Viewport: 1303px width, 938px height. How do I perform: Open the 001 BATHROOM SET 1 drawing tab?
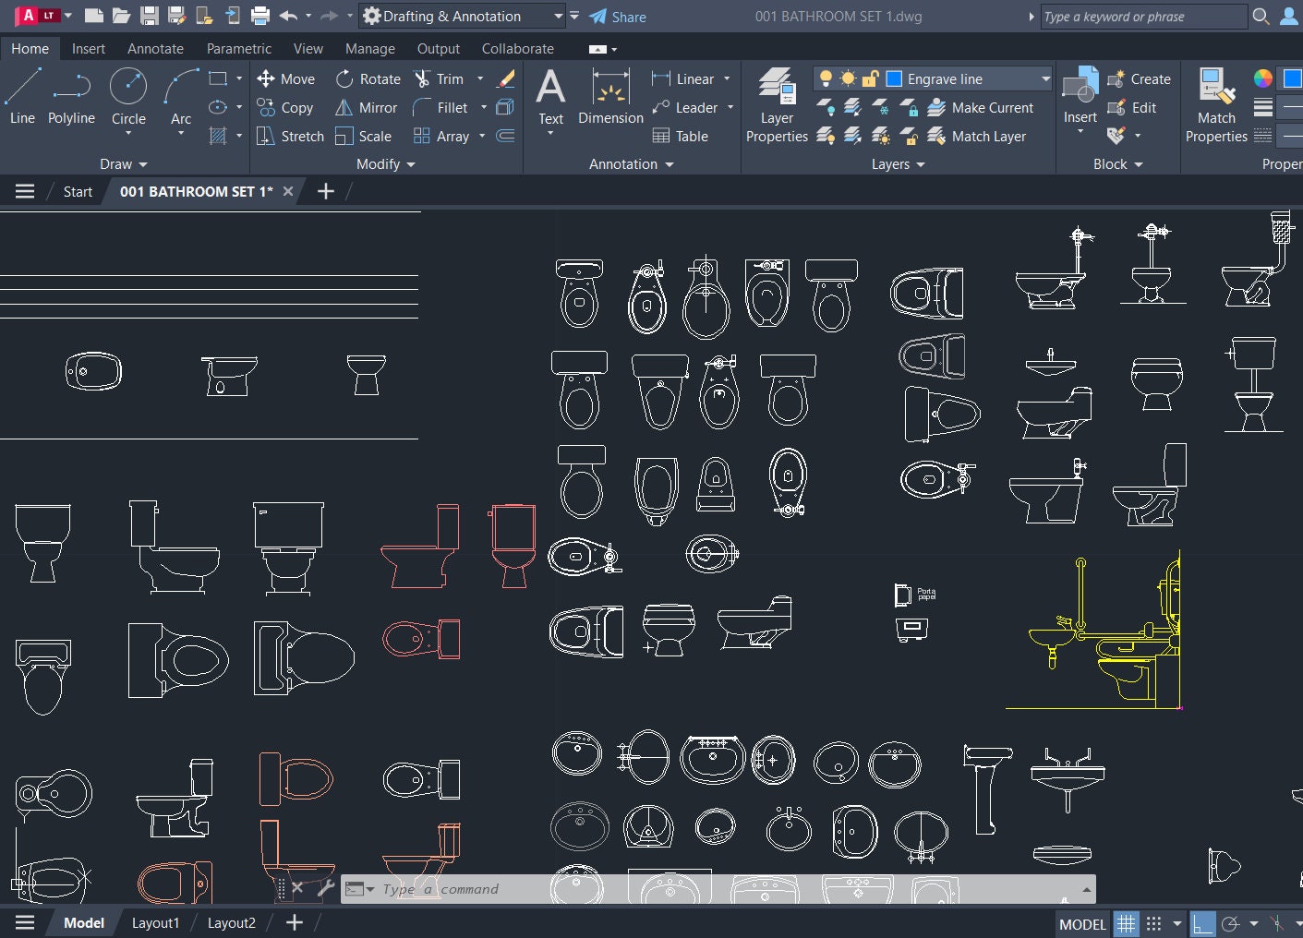tap(195, 191)
